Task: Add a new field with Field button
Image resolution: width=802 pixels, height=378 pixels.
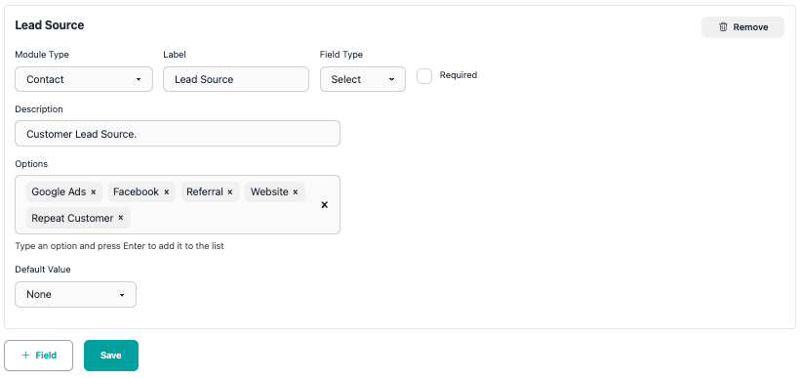Action: click(x=38, y=356)
